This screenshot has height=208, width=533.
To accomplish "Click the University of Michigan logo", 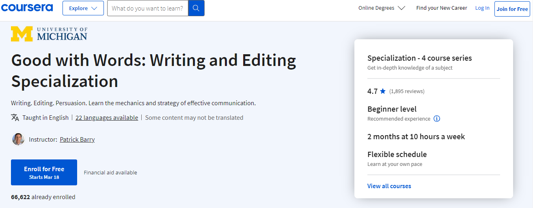I will coord(49,34).
